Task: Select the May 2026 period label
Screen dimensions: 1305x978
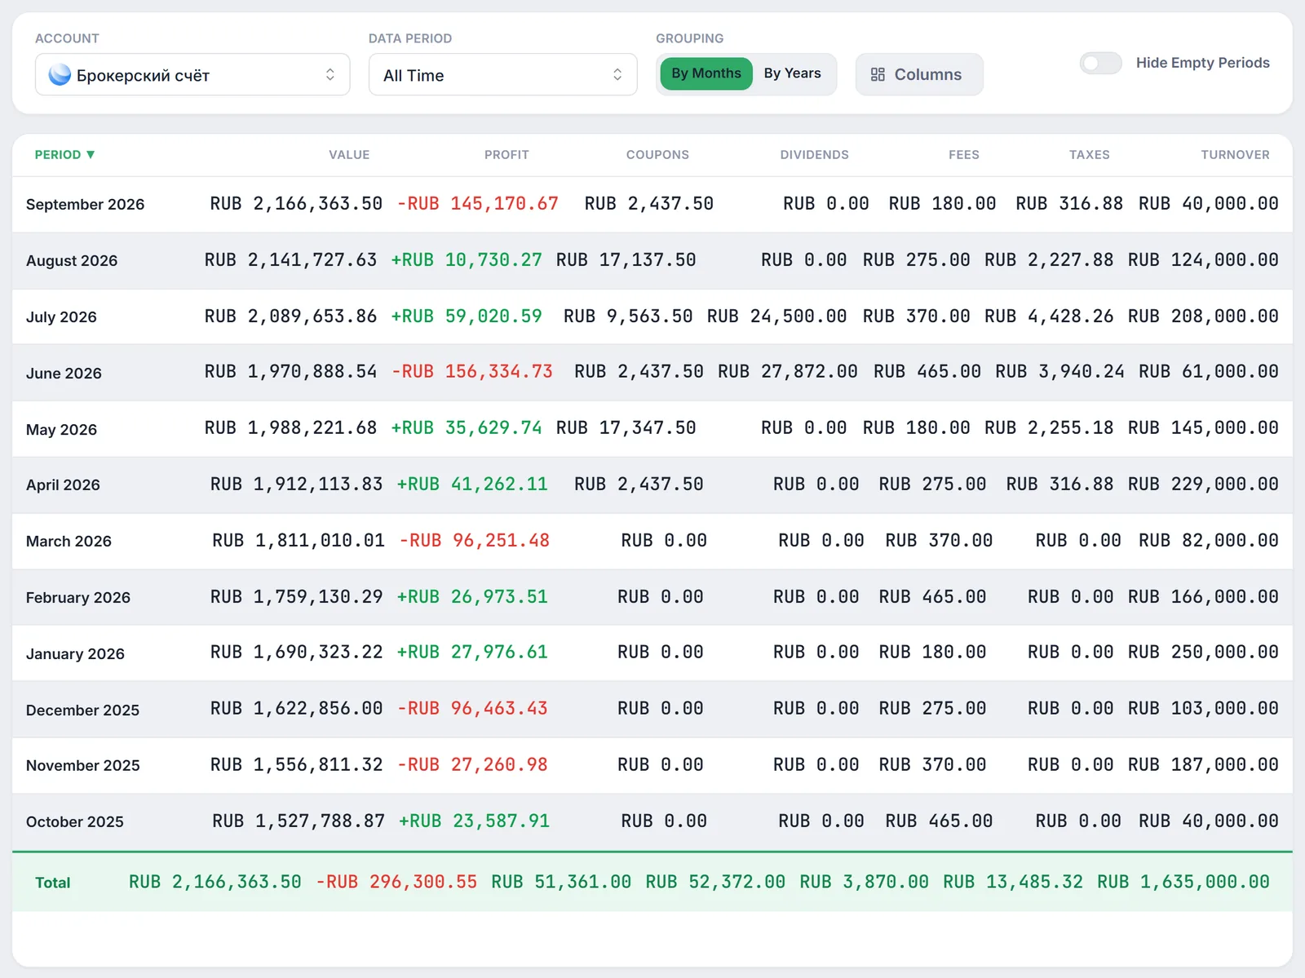Action: point(61,429)
